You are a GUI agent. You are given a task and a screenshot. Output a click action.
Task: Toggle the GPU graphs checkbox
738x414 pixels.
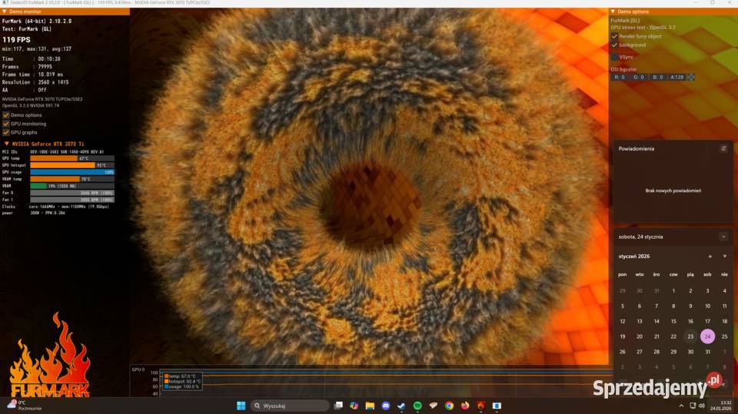pos(6,132)
